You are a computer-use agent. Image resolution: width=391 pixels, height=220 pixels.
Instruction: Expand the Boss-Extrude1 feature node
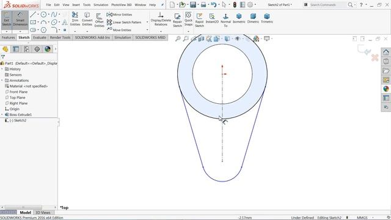point(2,115)
